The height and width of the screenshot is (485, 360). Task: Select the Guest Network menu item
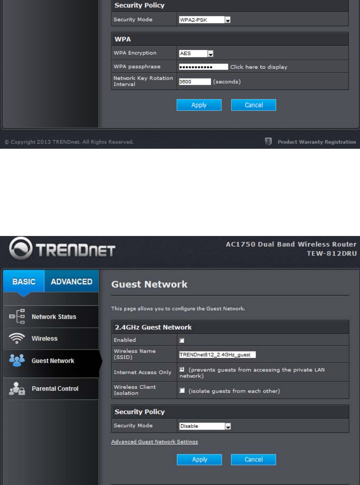tap(51, 361)
